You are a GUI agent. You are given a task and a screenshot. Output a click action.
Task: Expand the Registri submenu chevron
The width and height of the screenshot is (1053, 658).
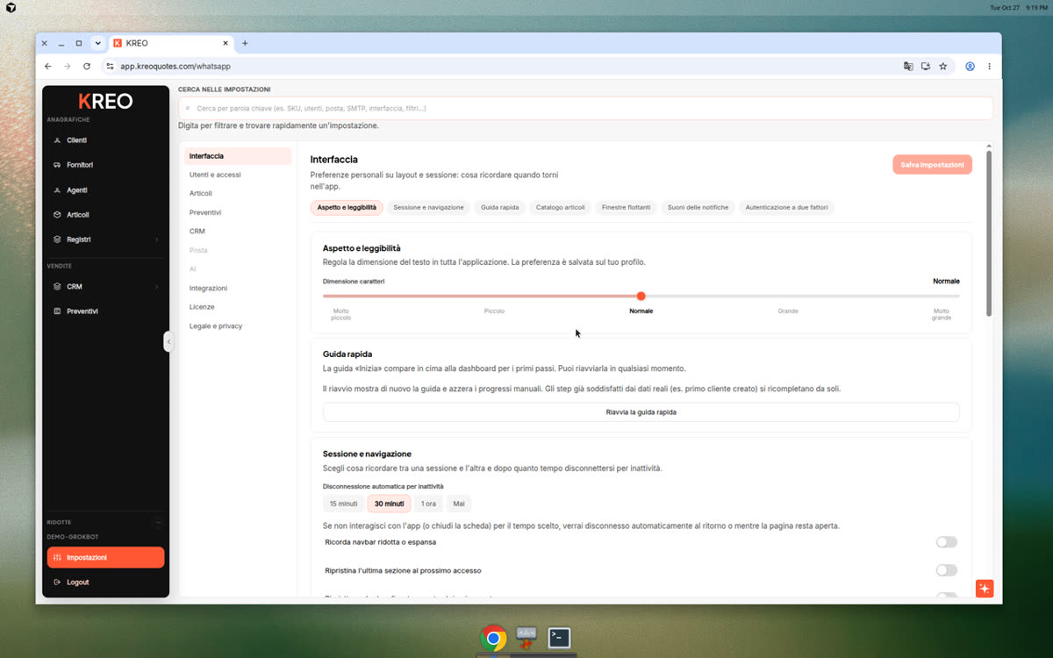pyautogui.click(x=157, y=240)
